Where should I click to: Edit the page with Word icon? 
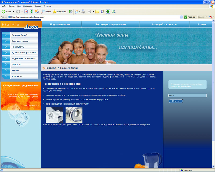coord(89,12)
